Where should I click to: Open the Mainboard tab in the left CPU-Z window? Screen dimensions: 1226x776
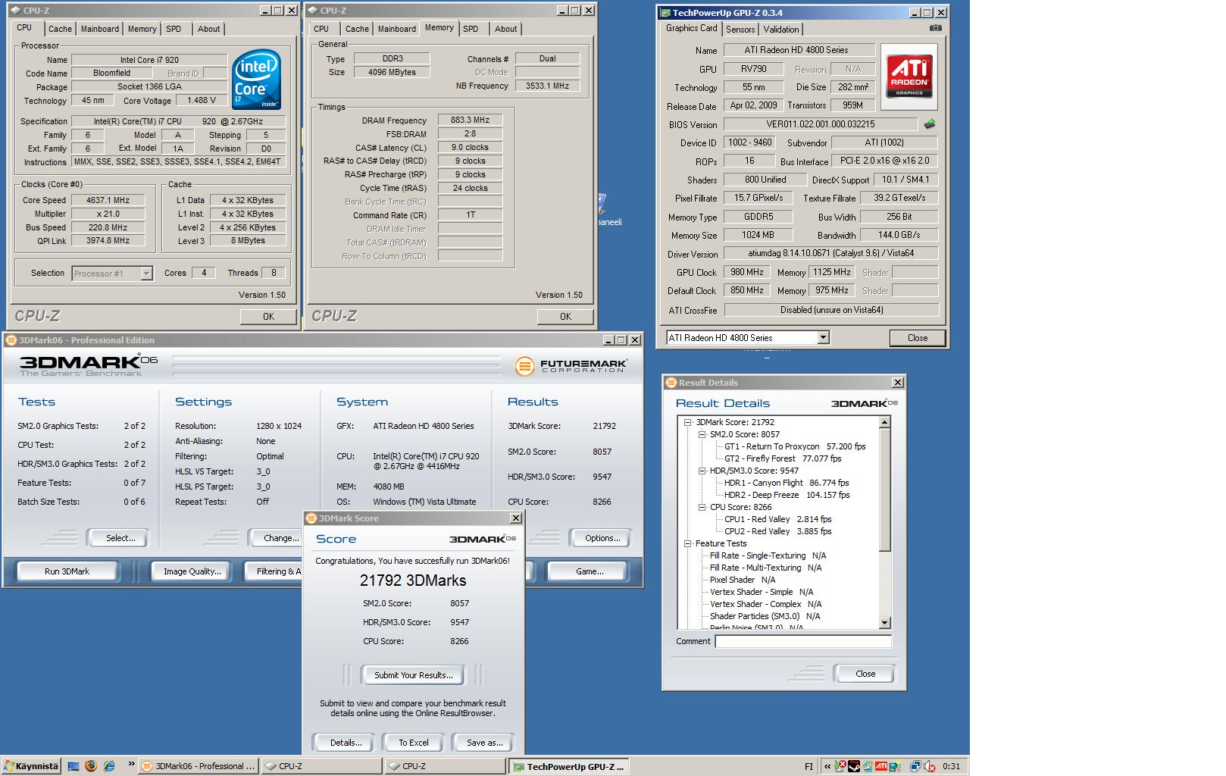(x=100, y=29)
